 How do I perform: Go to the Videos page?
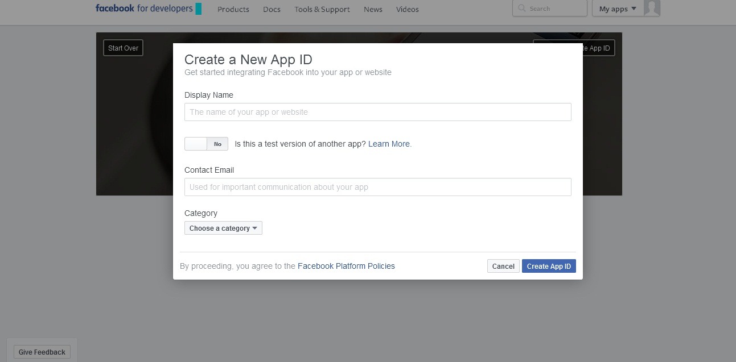click(x=408, y=9)
